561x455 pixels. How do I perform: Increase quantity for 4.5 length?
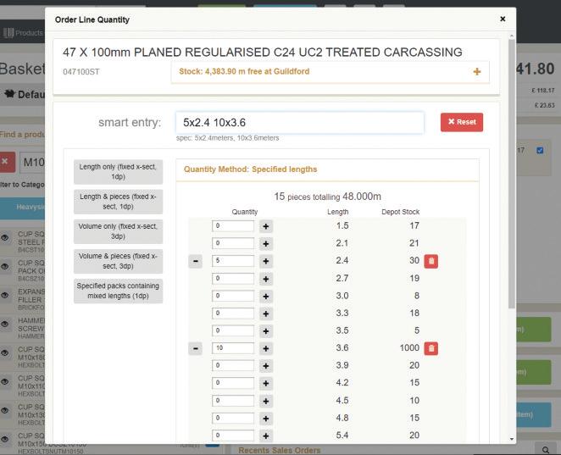point(266,401)
